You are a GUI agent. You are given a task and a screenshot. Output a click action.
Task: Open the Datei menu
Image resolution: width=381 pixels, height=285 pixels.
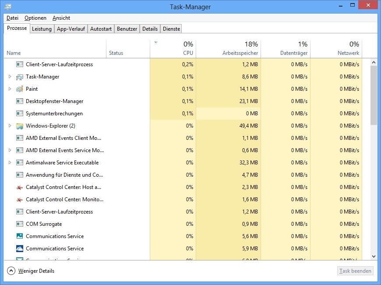pyautogui.click(x=12, y=18)
